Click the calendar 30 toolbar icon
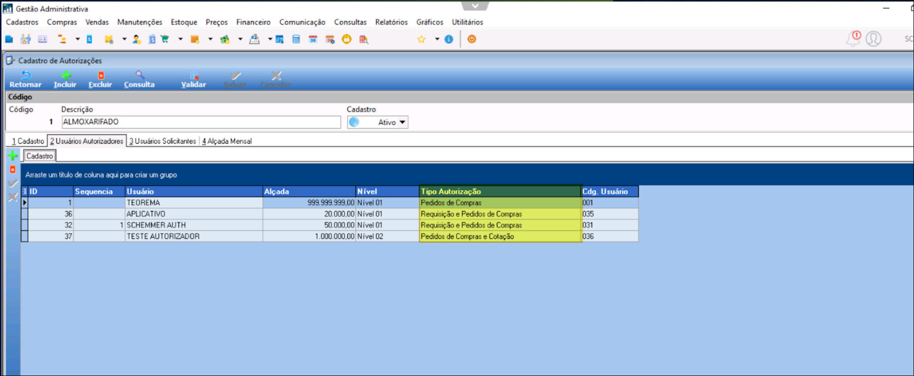914x376 pixels. (313, 39)
